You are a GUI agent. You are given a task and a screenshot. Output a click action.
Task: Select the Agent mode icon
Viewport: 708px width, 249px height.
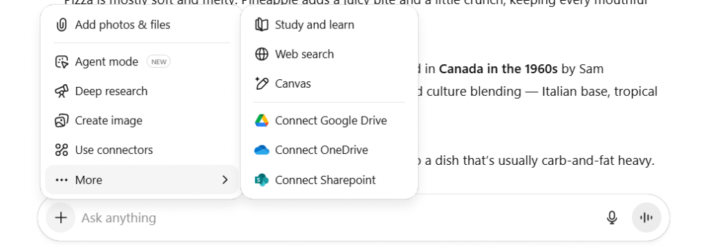62,61
